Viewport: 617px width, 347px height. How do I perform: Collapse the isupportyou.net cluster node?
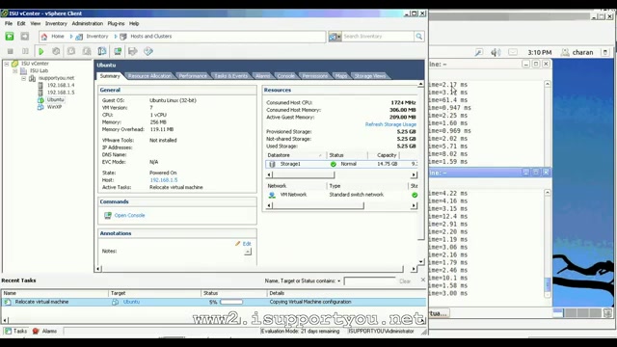point(24,78)
